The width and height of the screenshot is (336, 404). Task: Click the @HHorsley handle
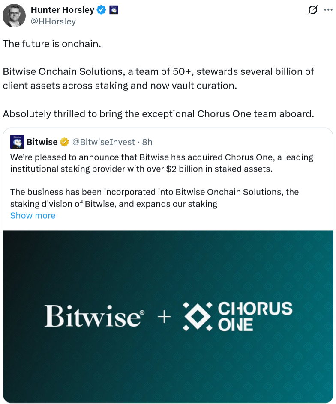pos(54,21)
